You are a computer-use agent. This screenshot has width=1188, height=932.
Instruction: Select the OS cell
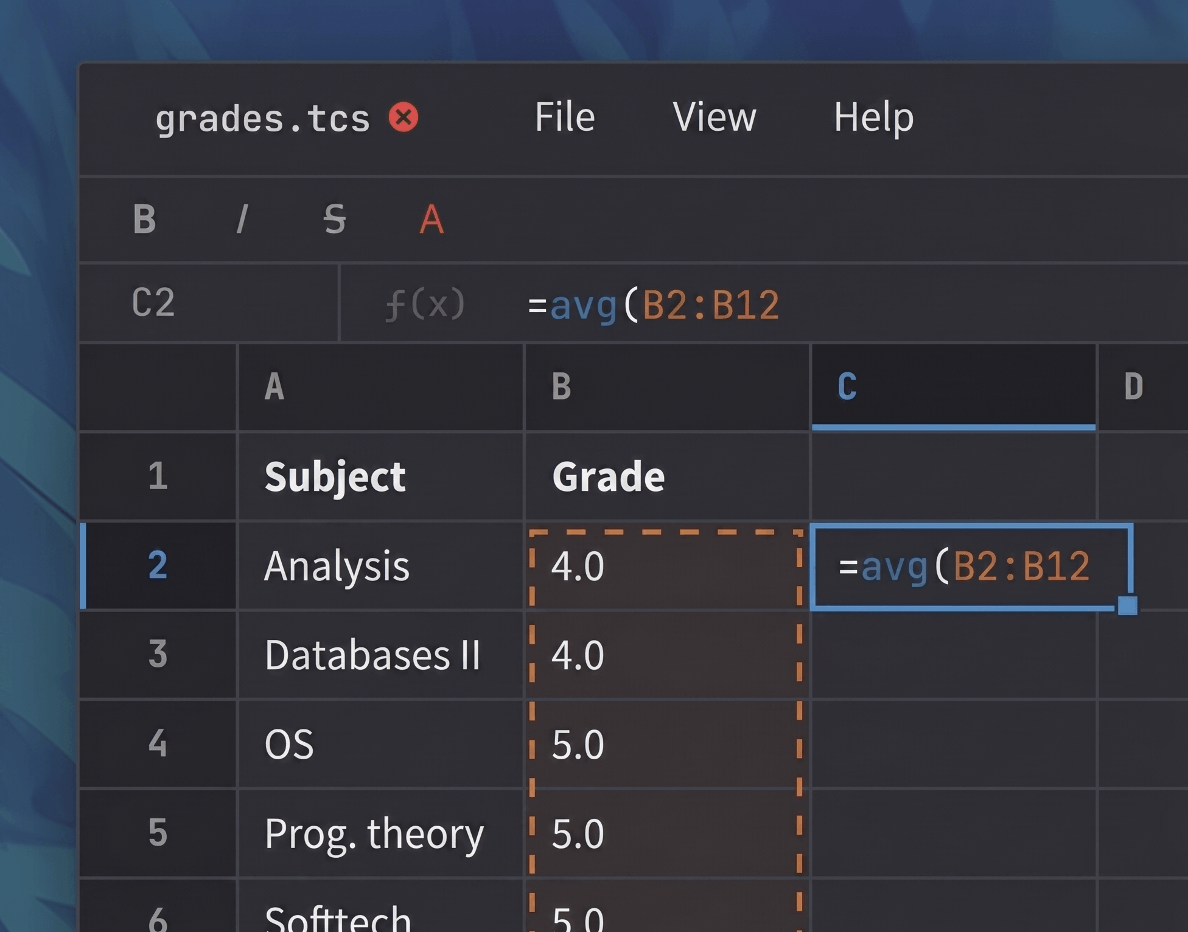coord(380,743)
